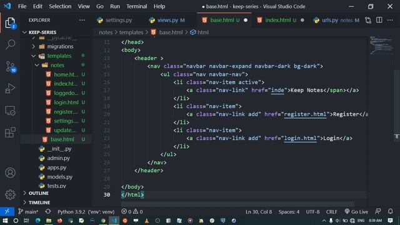Synchronize changes using status bar sync icon
Screen dimensions: 400x225
point(48,211)
